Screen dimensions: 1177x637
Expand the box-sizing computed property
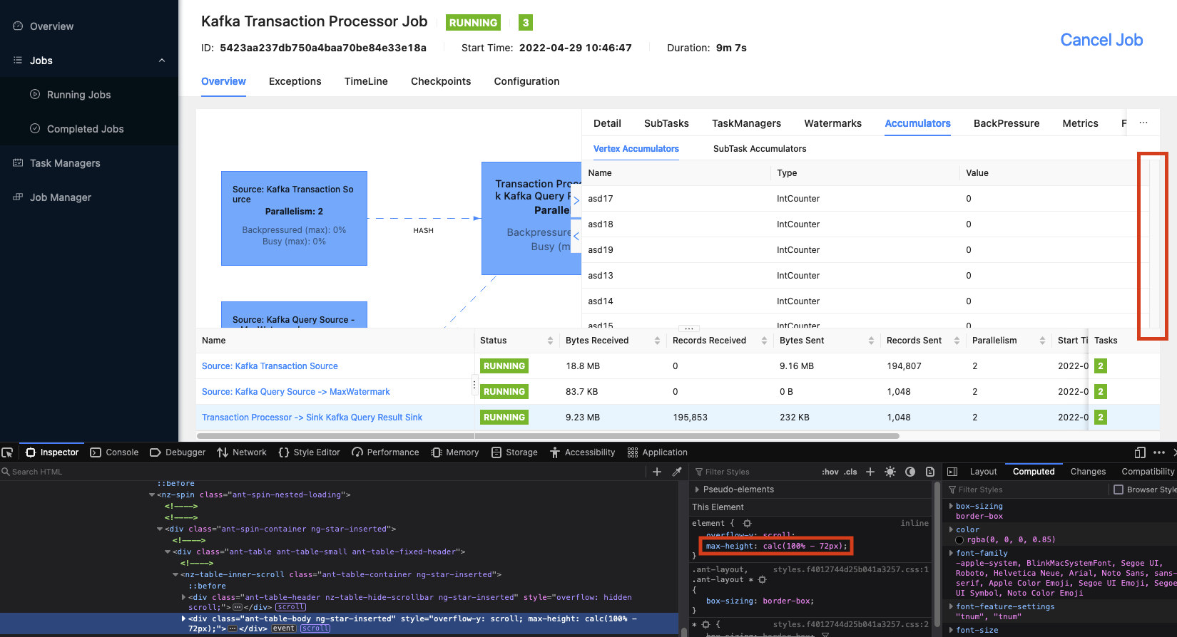click(952, 506)
